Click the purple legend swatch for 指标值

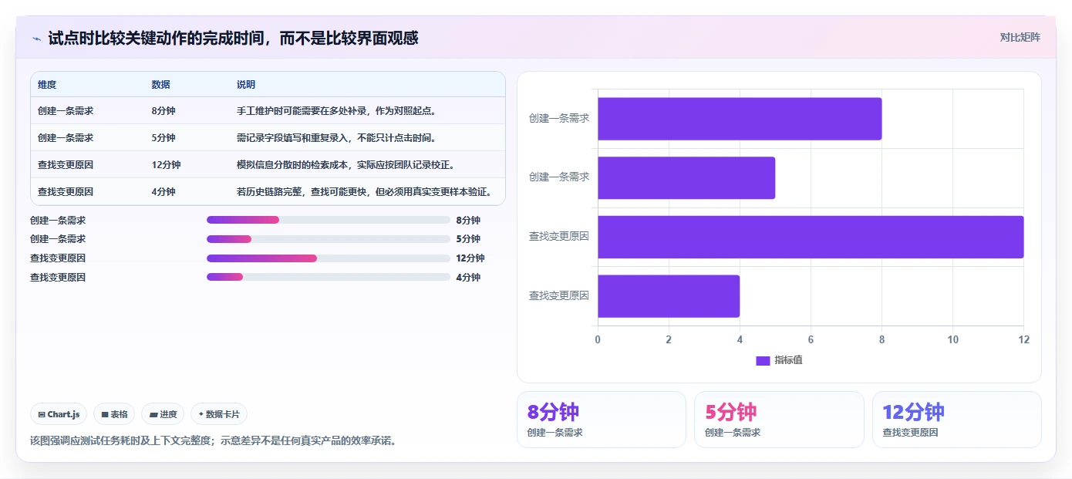[x=763, y=360]
